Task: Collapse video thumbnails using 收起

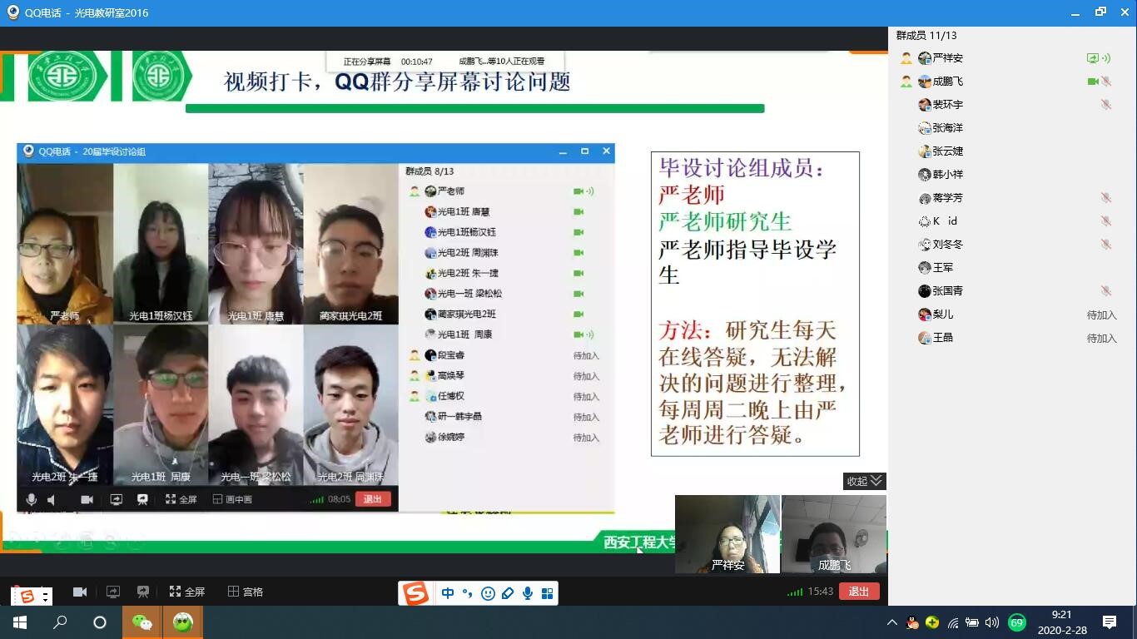Action: pos(864,481)
